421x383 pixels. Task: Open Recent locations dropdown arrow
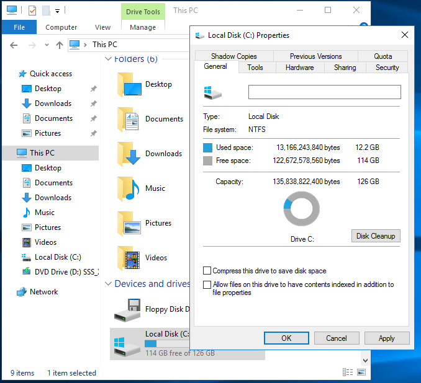tap(47, 45)
